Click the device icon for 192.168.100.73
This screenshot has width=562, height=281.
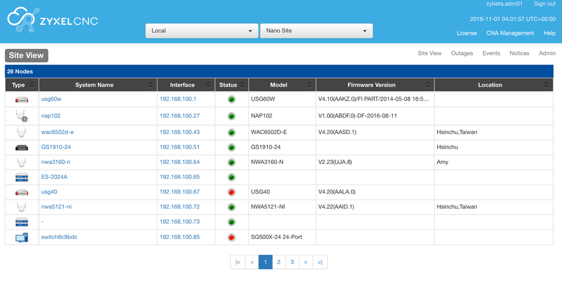point(22,222)
